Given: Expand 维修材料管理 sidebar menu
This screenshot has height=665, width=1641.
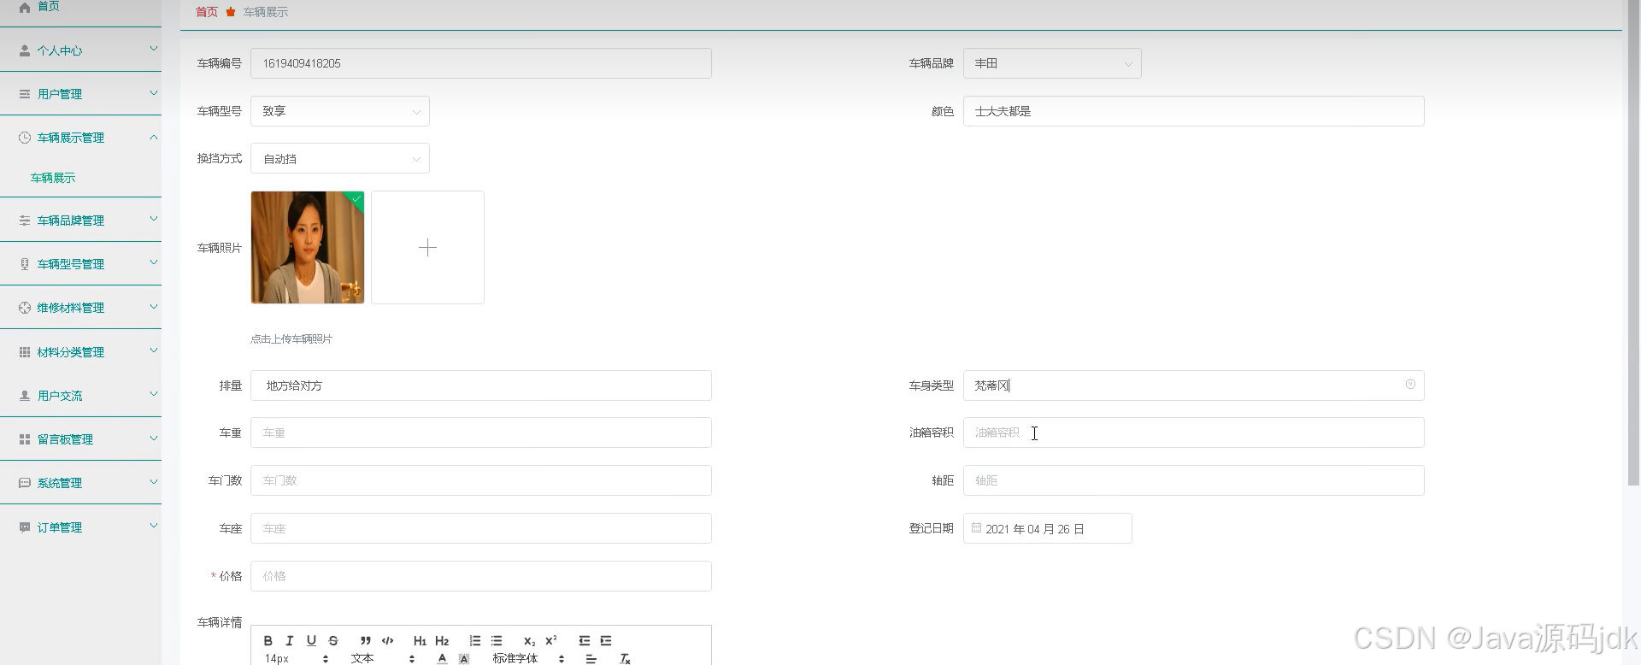Looking at the screenshot, I should coord(80,308).
